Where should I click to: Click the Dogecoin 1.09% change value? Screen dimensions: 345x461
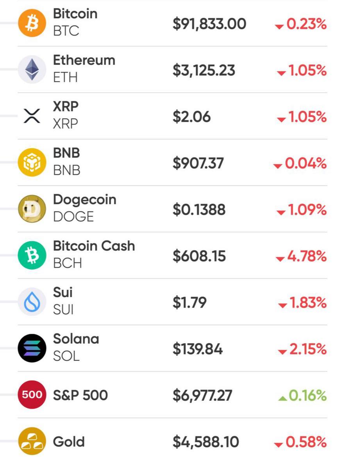(302, 210)
